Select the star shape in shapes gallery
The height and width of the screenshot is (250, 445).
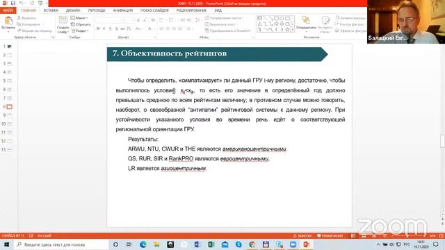pyautogui.click(x=287, y=29)
